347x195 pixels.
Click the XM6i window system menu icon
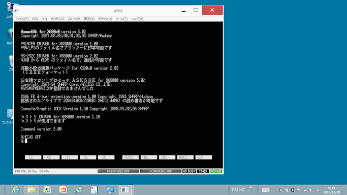pos(17,11)
